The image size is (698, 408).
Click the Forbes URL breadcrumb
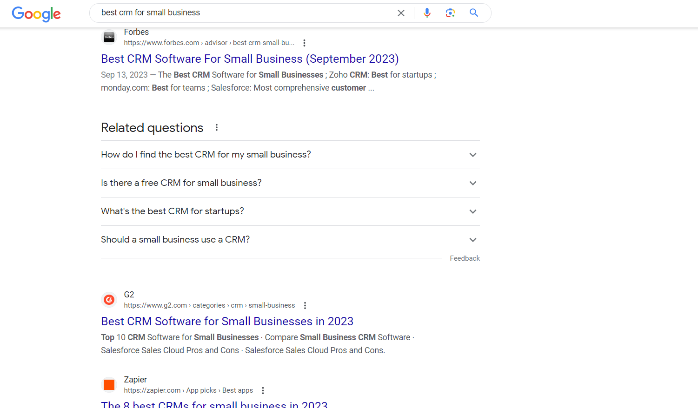tap(209, 43)
